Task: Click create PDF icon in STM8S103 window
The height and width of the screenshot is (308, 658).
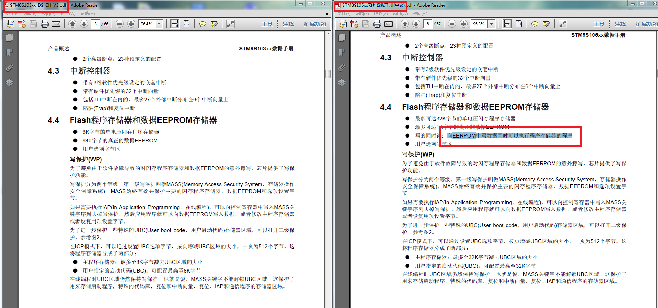Action: click(22, 24)
